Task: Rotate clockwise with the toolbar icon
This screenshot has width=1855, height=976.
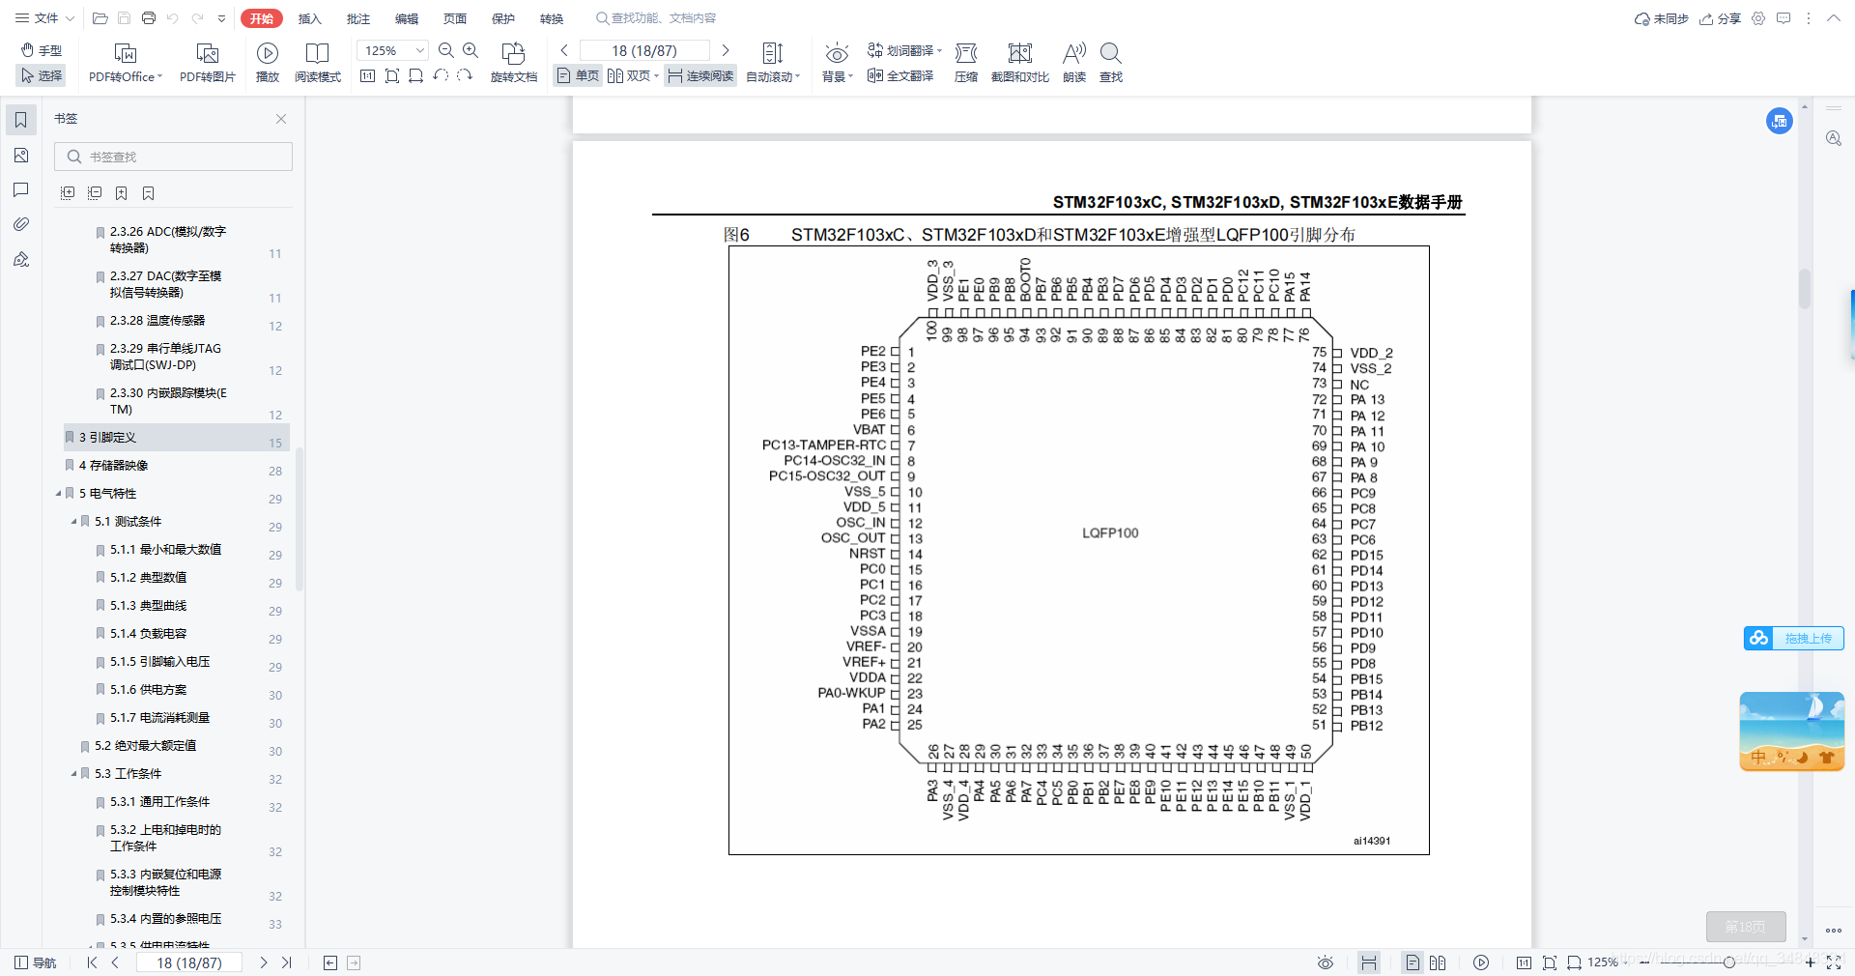Action: click(x=465, y=75)
